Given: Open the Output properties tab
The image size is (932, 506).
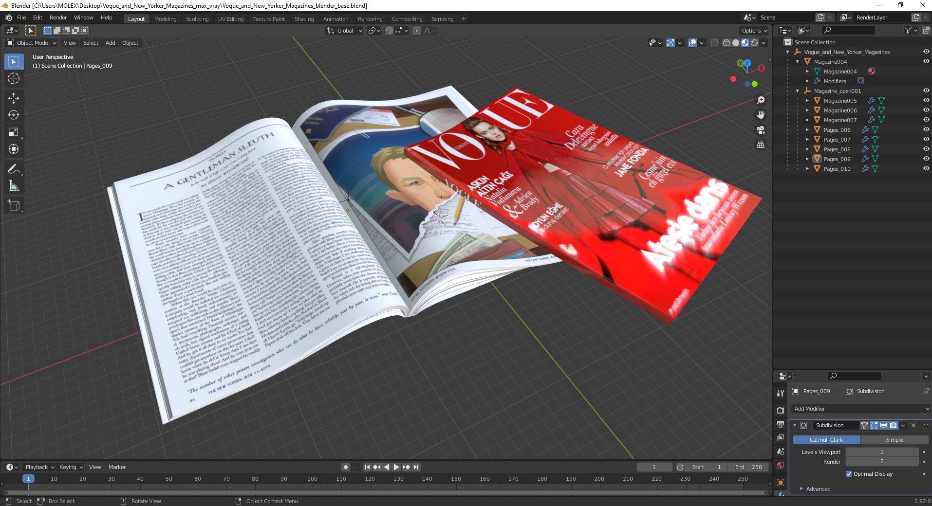Looking at the screenshot, I should pos(781,424).
